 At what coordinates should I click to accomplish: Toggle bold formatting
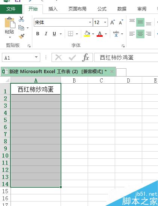[38, 34]
